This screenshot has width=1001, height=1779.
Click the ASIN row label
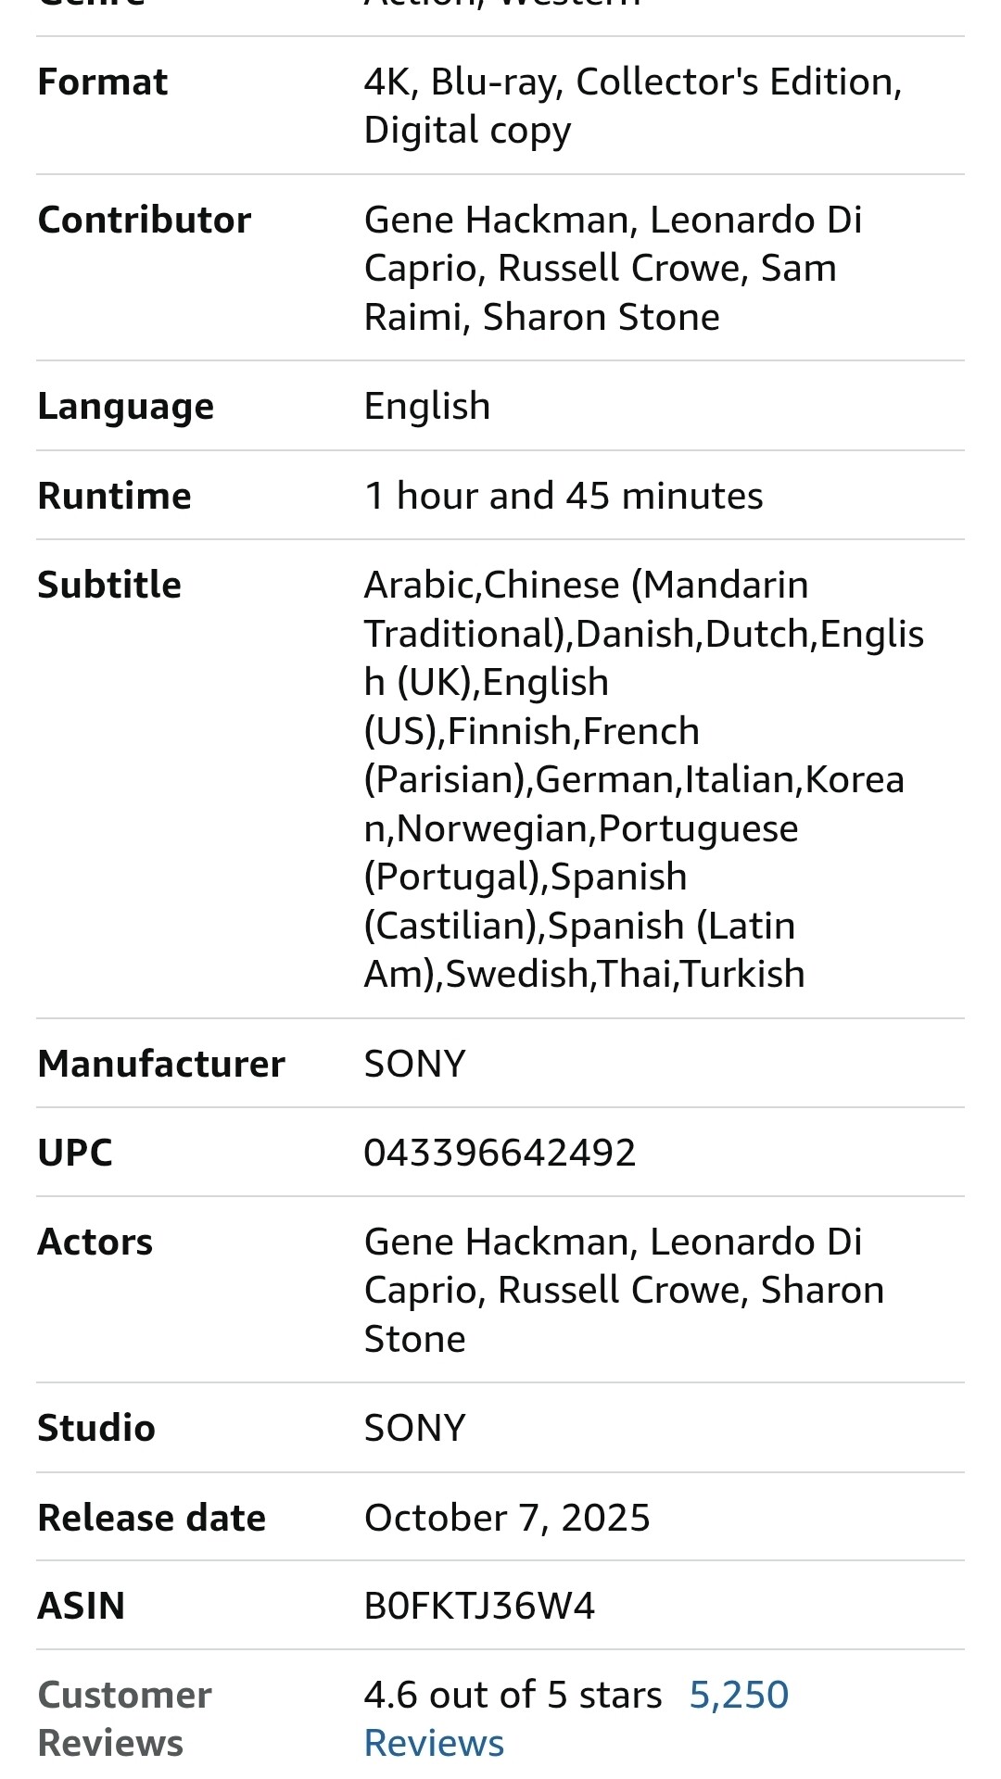82,1606
